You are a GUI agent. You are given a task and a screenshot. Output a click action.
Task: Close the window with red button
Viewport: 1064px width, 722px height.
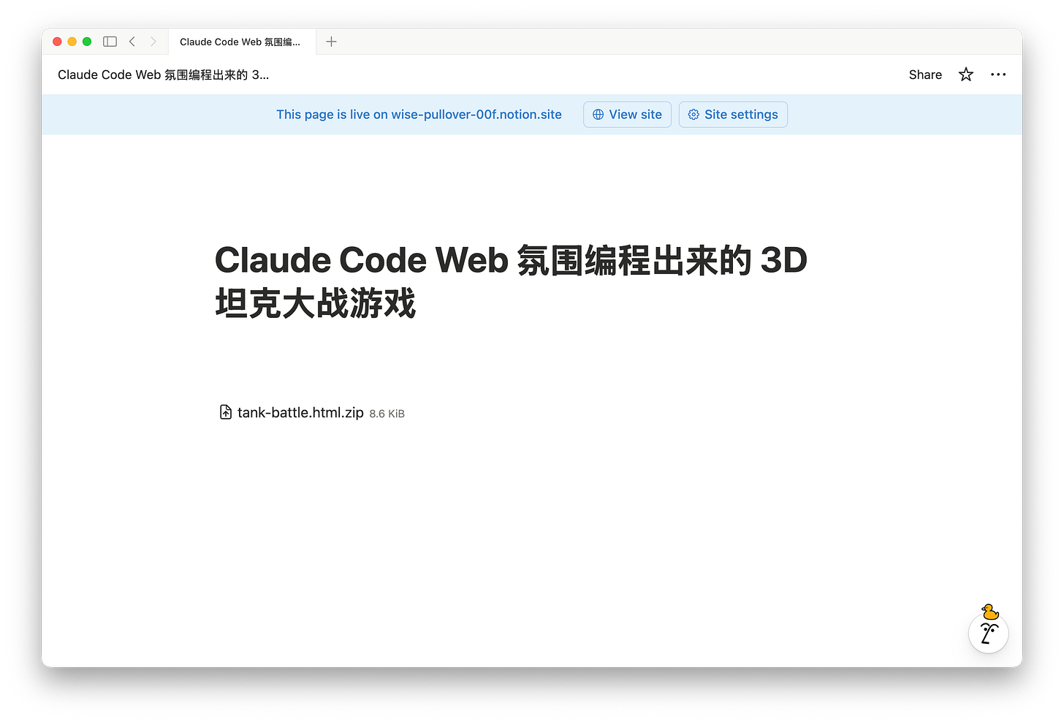click(57, 42)
